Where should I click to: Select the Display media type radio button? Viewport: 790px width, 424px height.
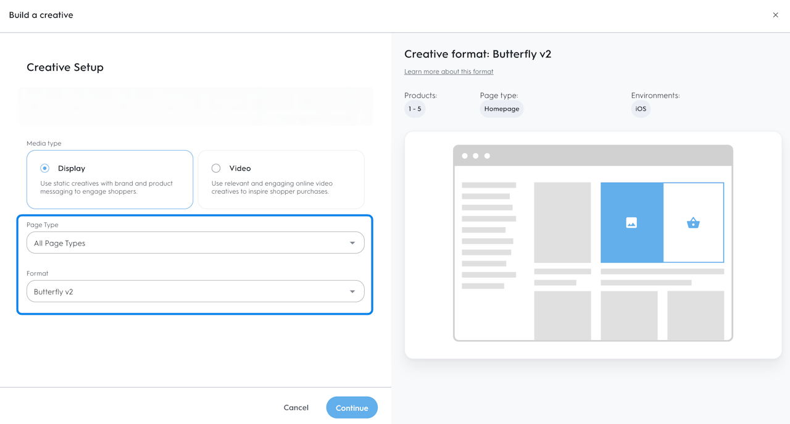tap(45, 168)
